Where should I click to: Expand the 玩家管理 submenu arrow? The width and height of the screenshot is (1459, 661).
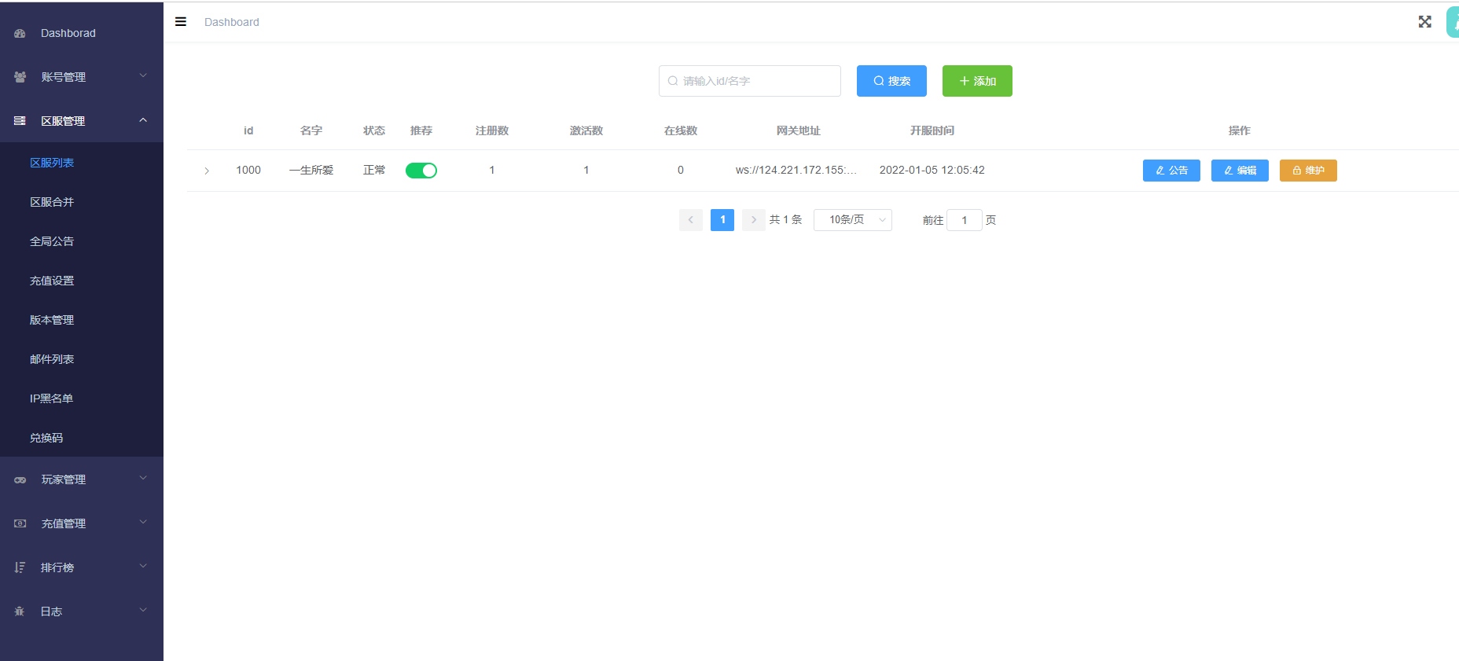click(143, 478)
